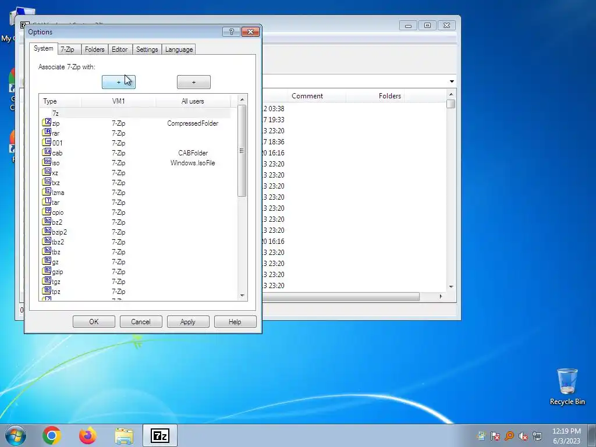Open the Settings tab
This screenshot has height=447, width=596.
click(x=147, y=49)
